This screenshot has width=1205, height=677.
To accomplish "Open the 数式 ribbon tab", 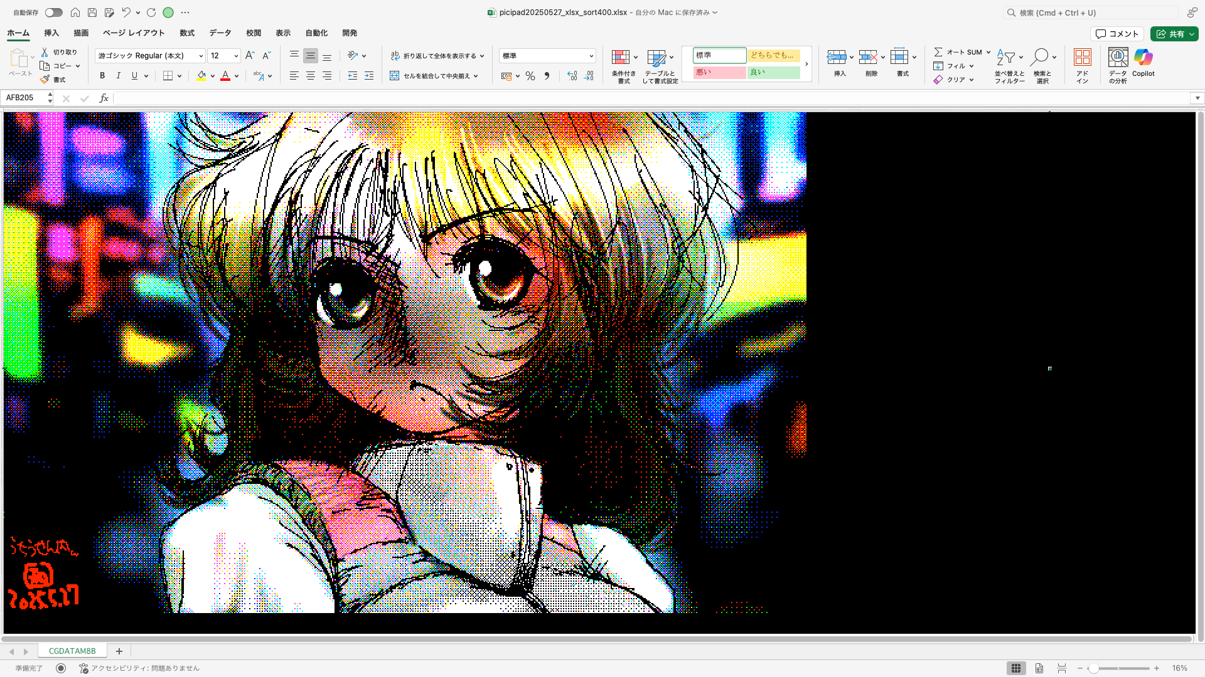I will coord(187,33).
